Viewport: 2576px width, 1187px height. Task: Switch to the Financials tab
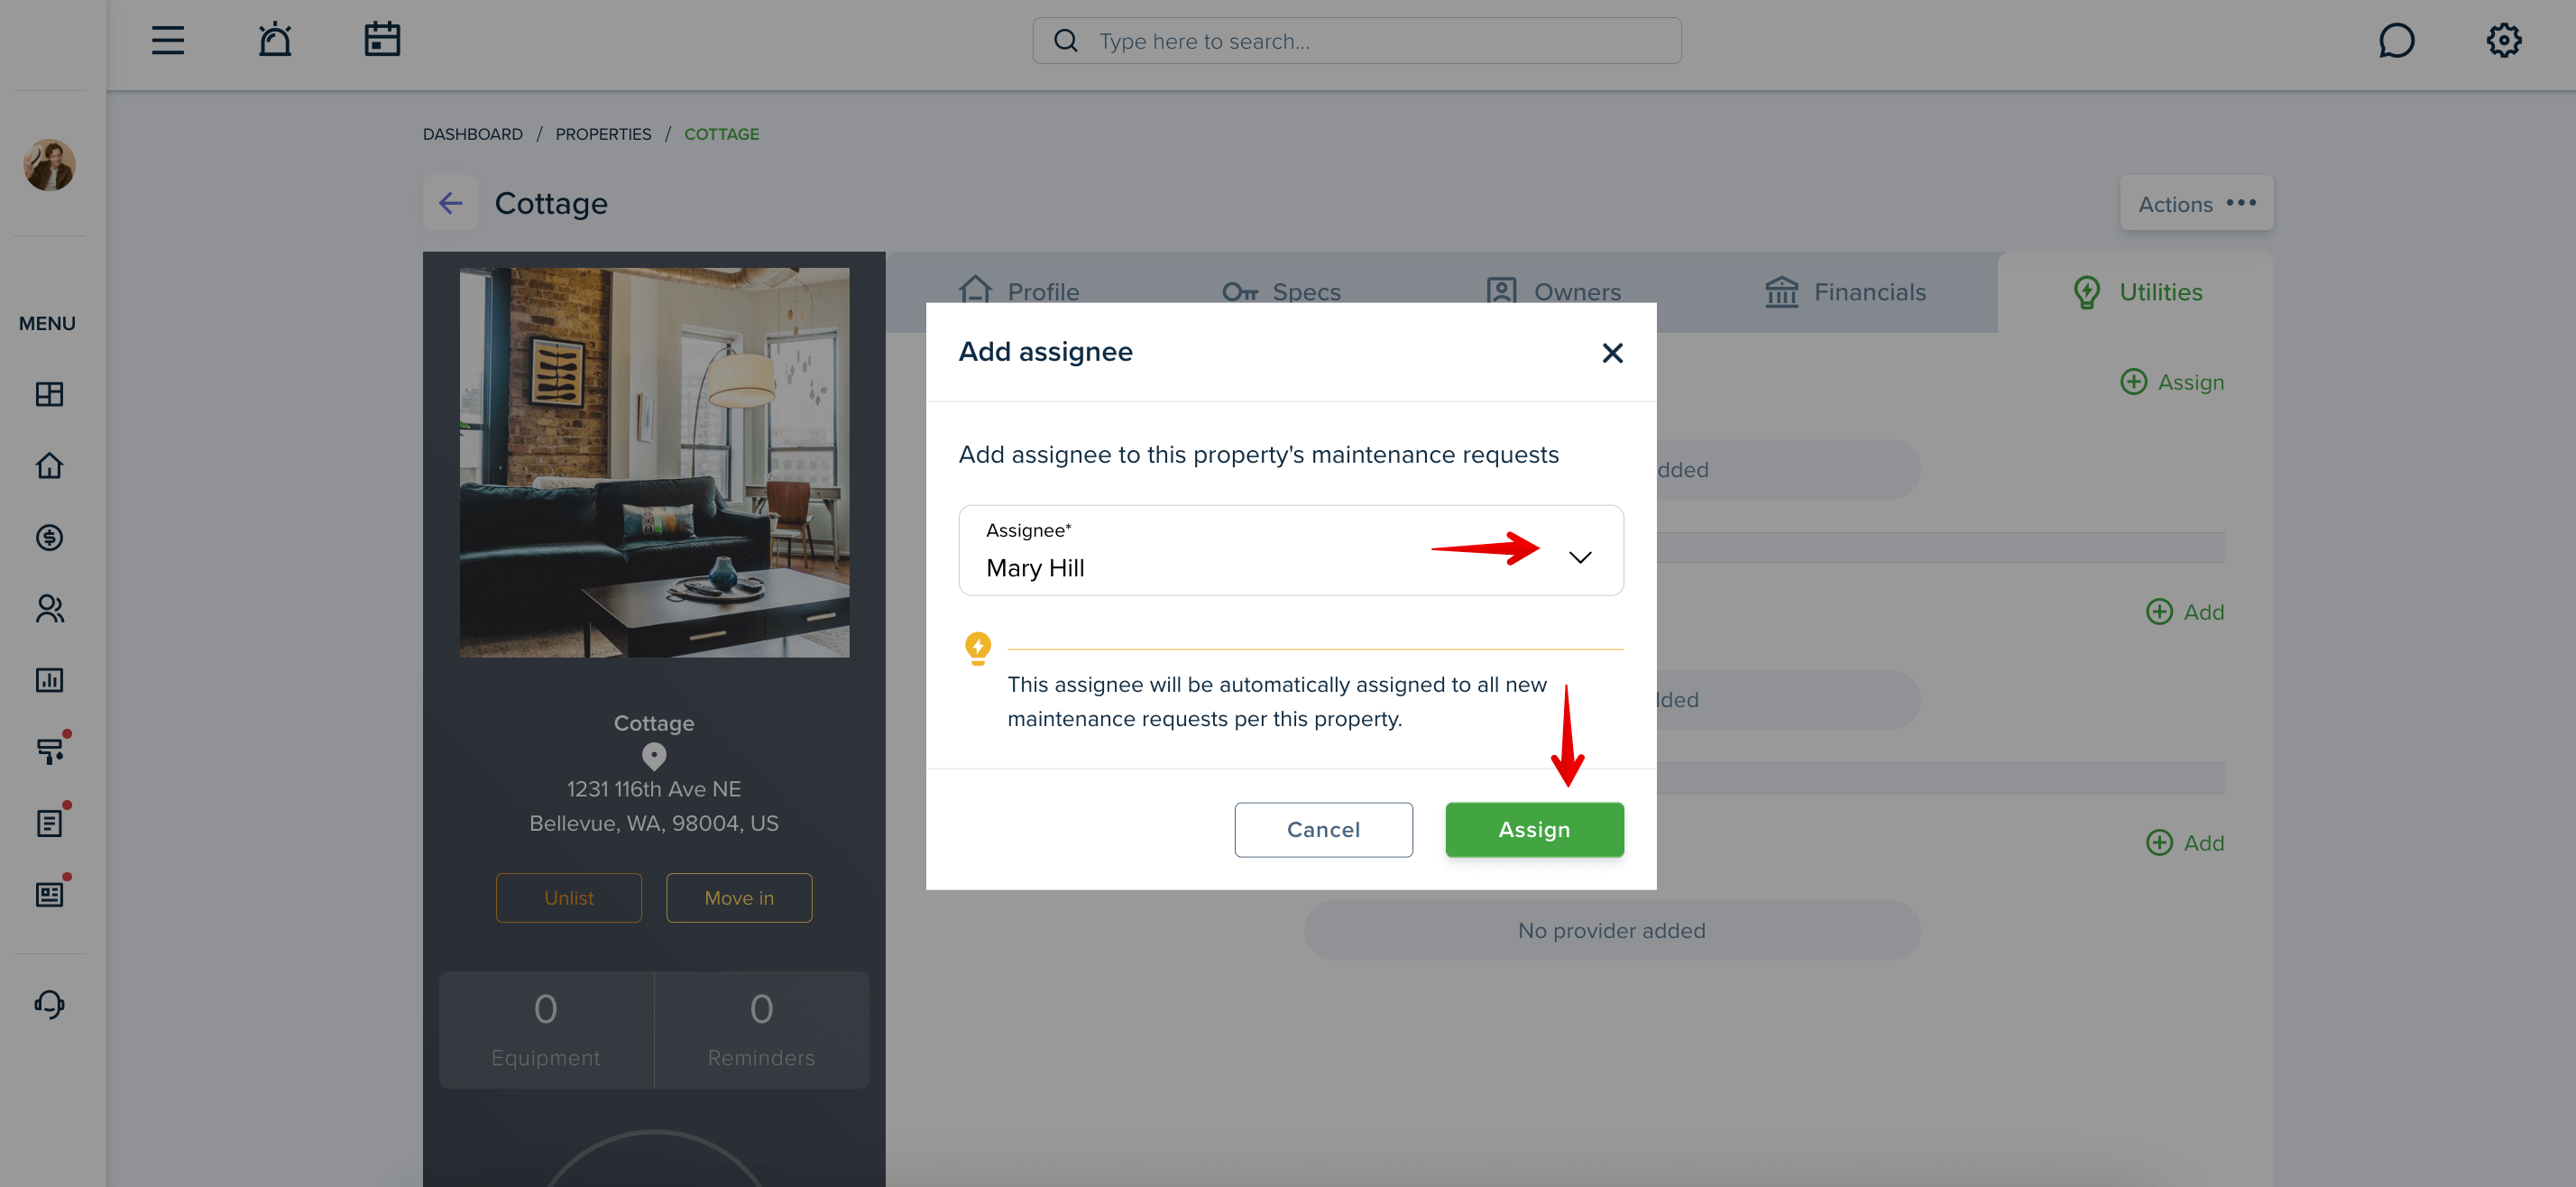pos(1845,292)
